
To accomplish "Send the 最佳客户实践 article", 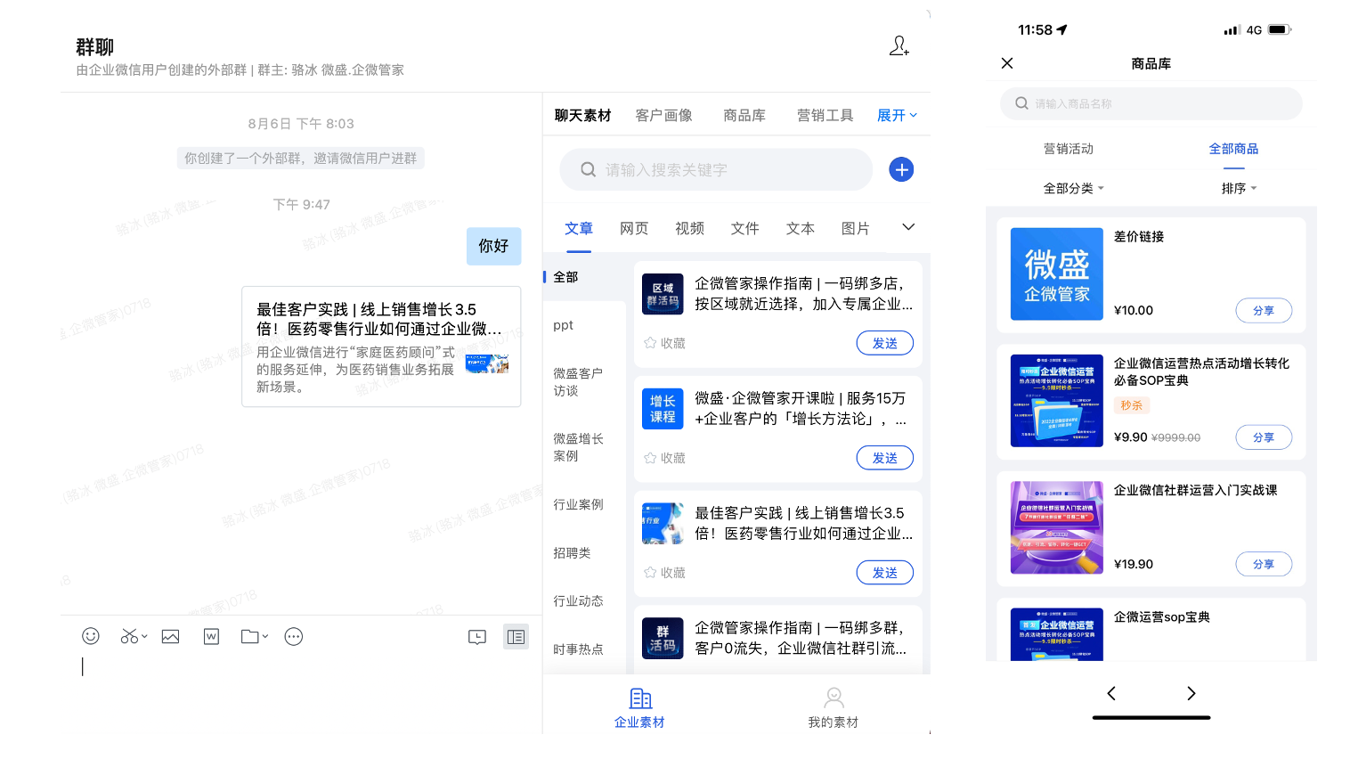I will [x=884, y=573].
